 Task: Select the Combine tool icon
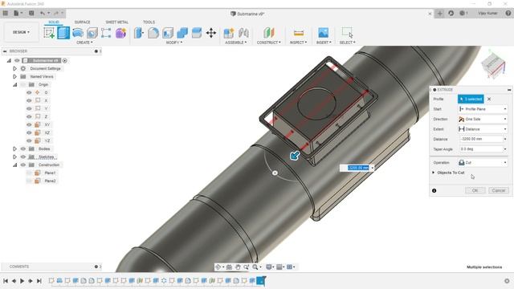tap(182, 33)
